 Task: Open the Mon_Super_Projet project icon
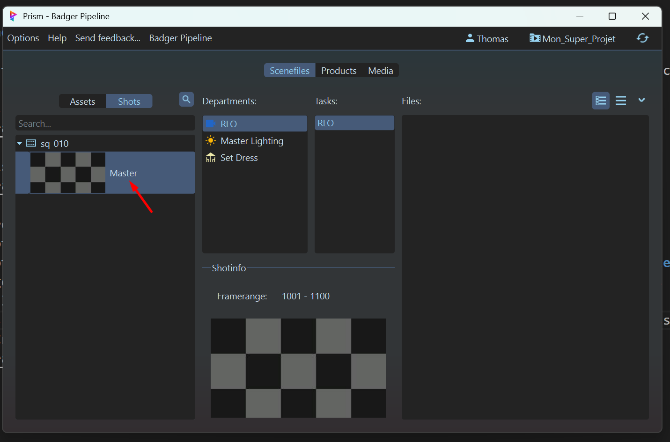click(x=534, y=38)
